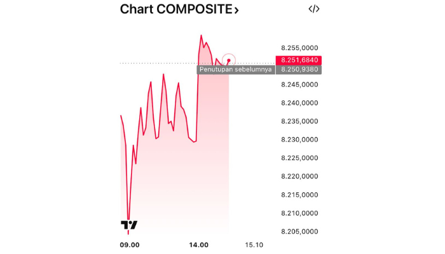This screenshot has height=254, width=445.
Task: Open the Chart COMPOSITE title link
Action: click(x=175, y=10)
